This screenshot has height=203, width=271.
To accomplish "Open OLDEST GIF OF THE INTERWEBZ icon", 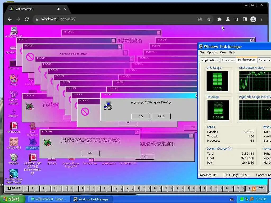I will [x=33, y=164].
